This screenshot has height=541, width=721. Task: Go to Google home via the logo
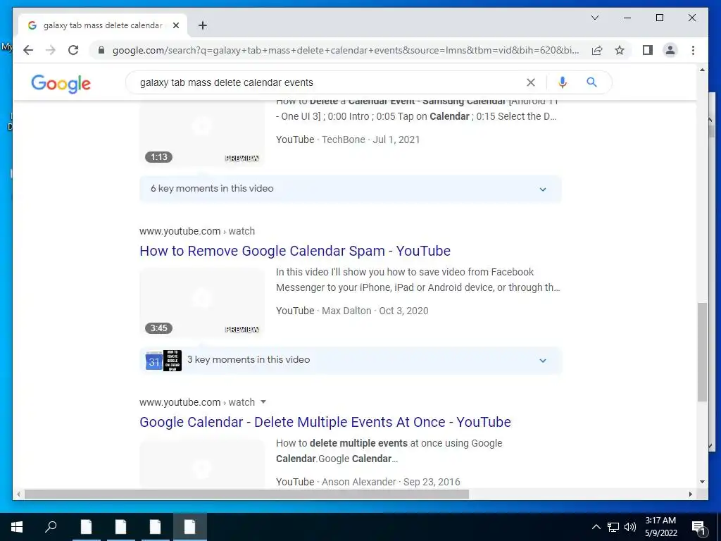click(x=61, y=84)
